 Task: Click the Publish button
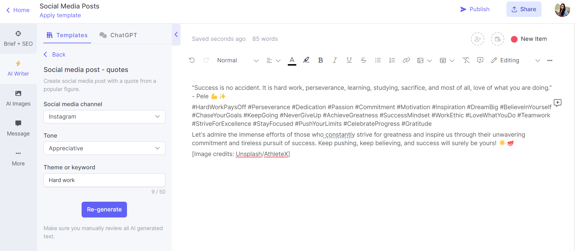tap(475, 9)
